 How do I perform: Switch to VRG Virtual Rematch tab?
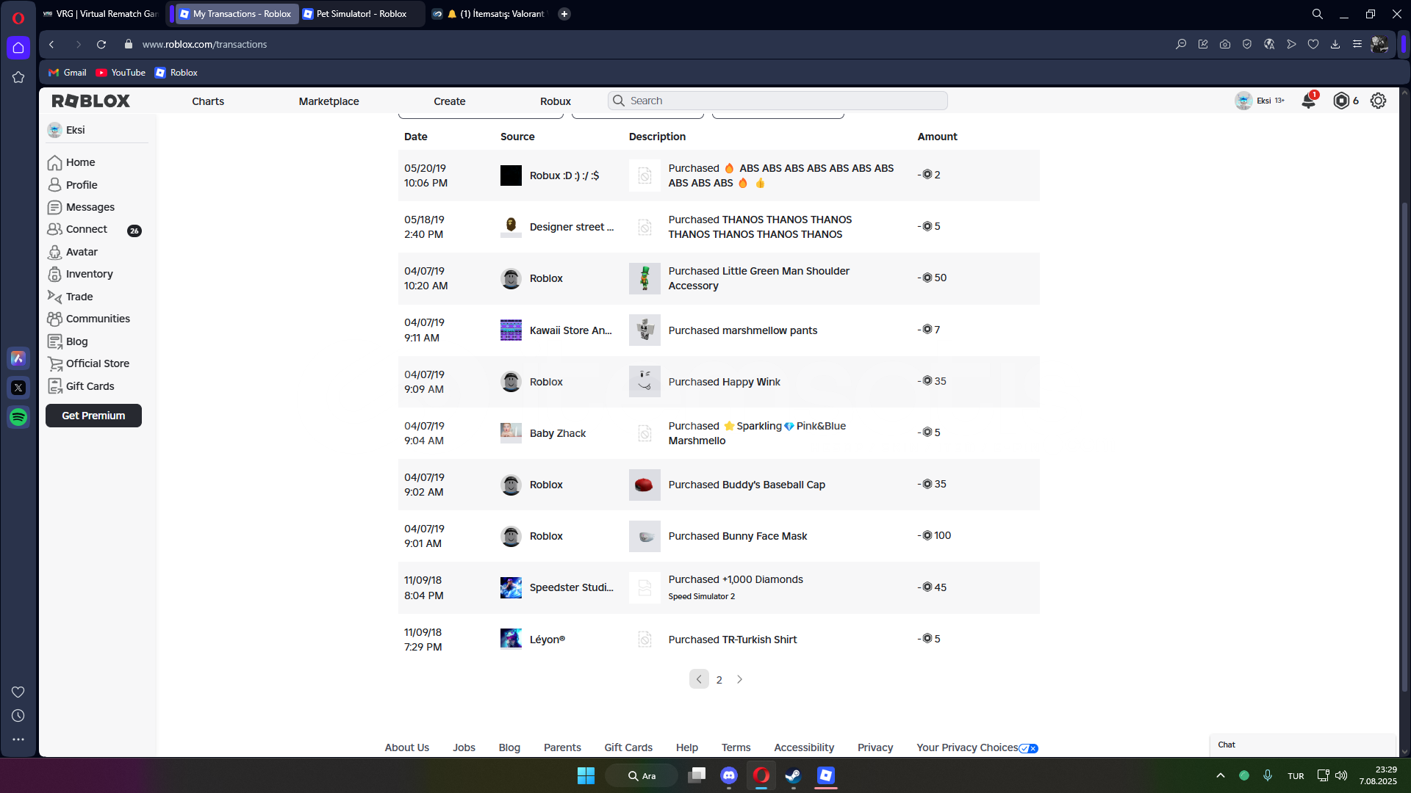[101, 14]
